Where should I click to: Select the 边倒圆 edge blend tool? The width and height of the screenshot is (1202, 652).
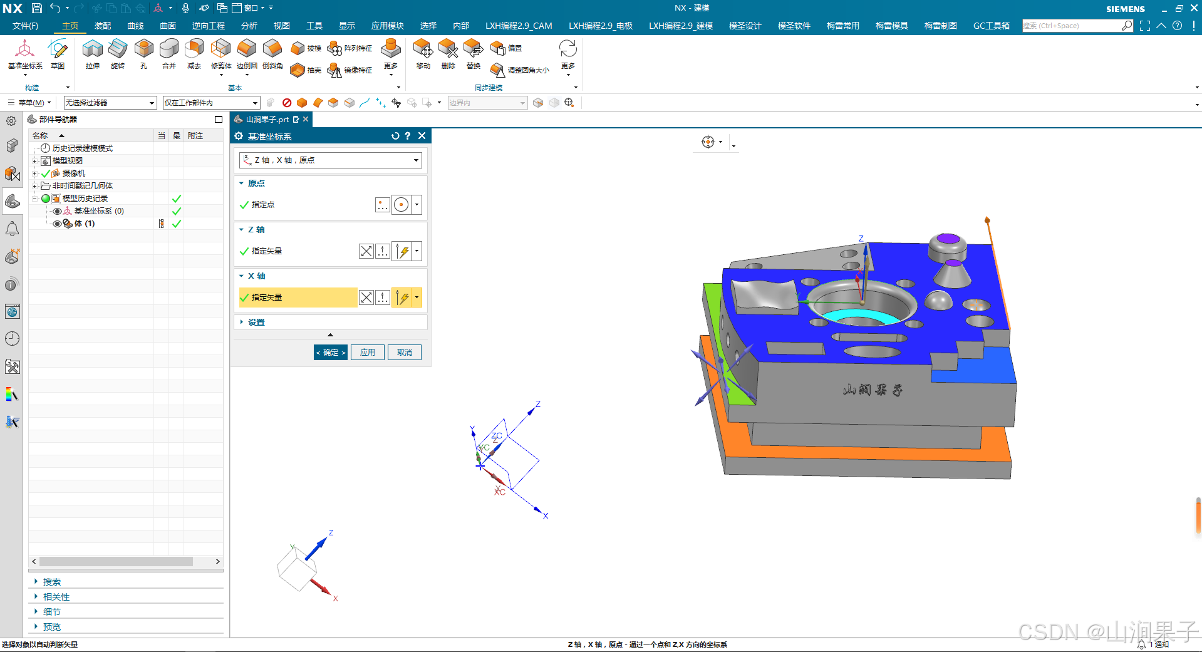click(247, 54)
